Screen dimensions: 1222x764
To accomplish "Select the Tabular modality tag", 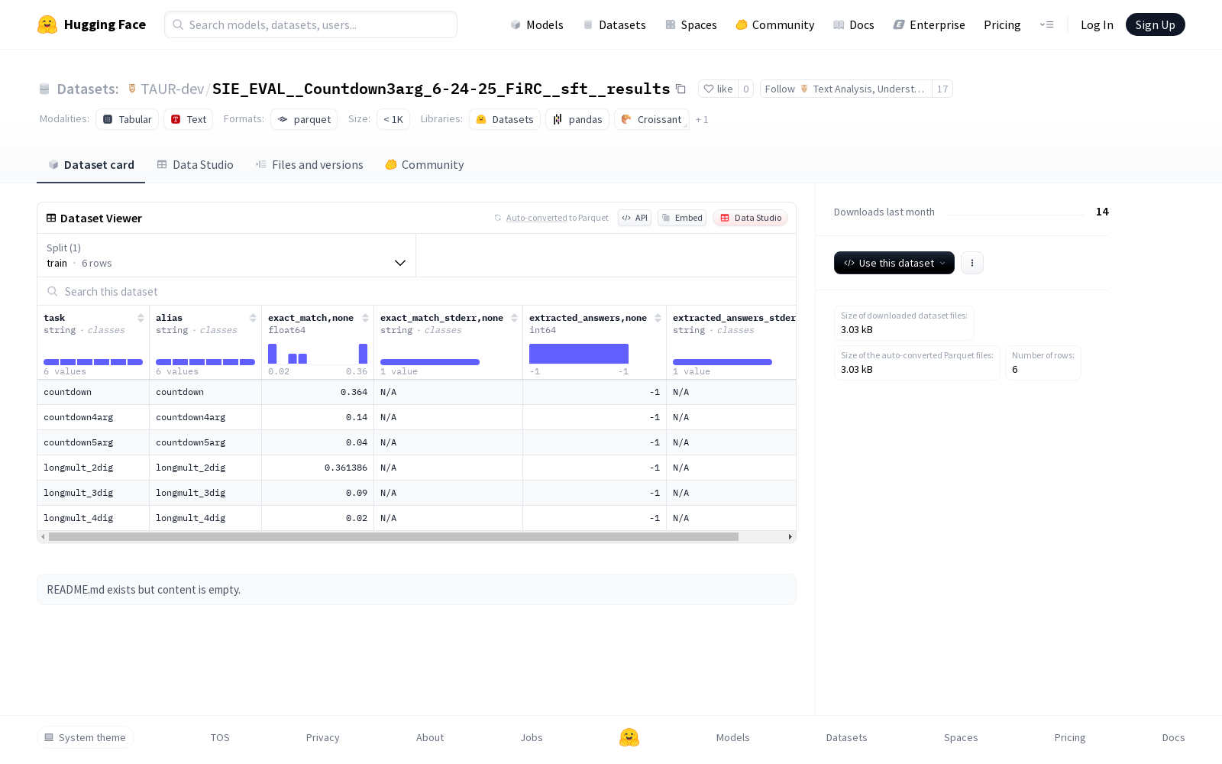I will [x=128, y=120].
